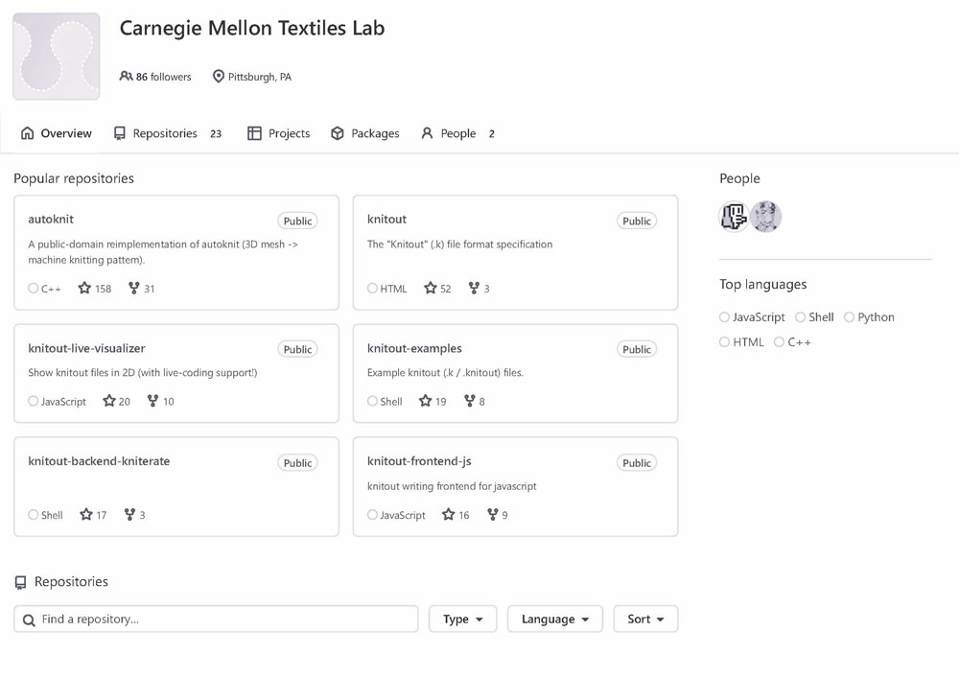
Task: Open the Overview tab
Action: click(x=57, y=133)
